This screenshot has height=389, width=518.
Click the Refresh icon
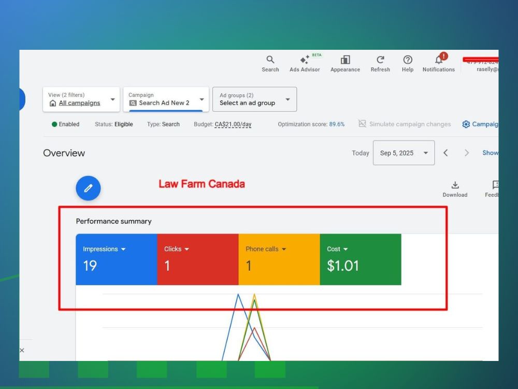point(380,60)
